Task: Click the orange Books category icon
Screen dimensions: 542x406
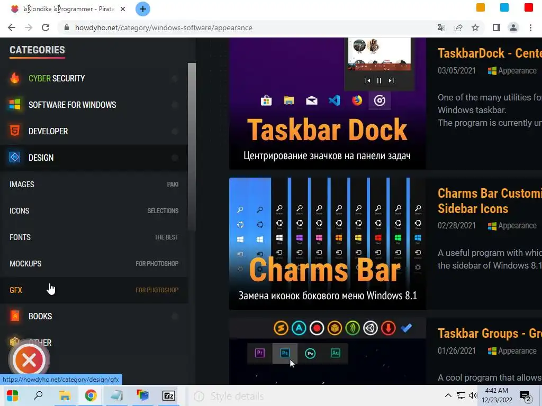Action: point(14,316)
